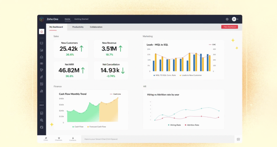Click the Zoho One logo icon
277x147 pixels.
click(41, 19)
